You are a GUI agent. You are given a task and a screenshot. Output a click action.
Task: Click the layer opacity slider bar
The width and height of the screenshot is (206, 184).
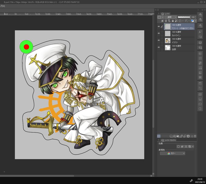coord(184,17)
